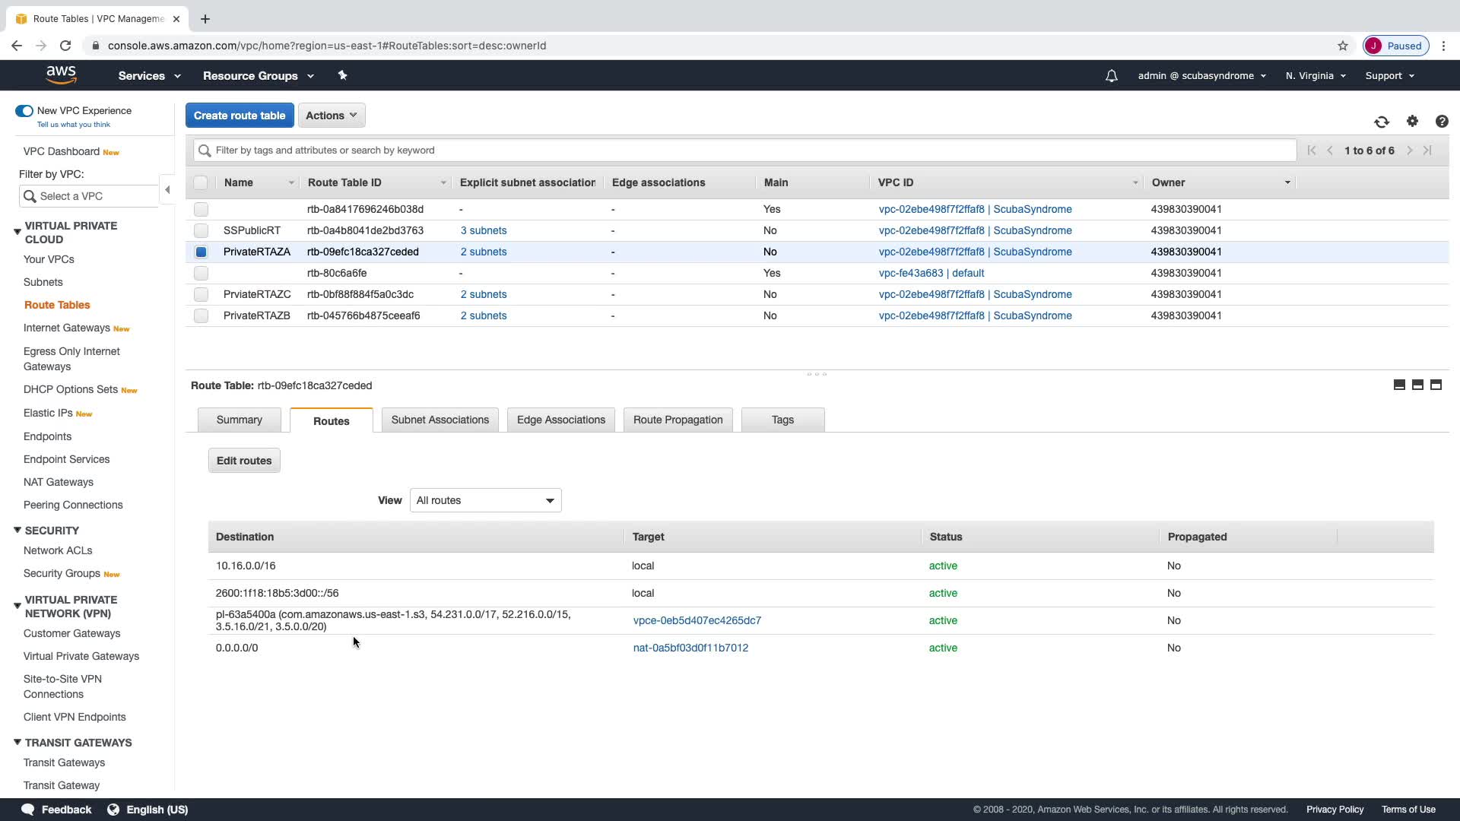Screen dimensions: 1460x821
Task: Bookmark this page with the star icon
Action: pyautogui.click(x=1342, y=46)
